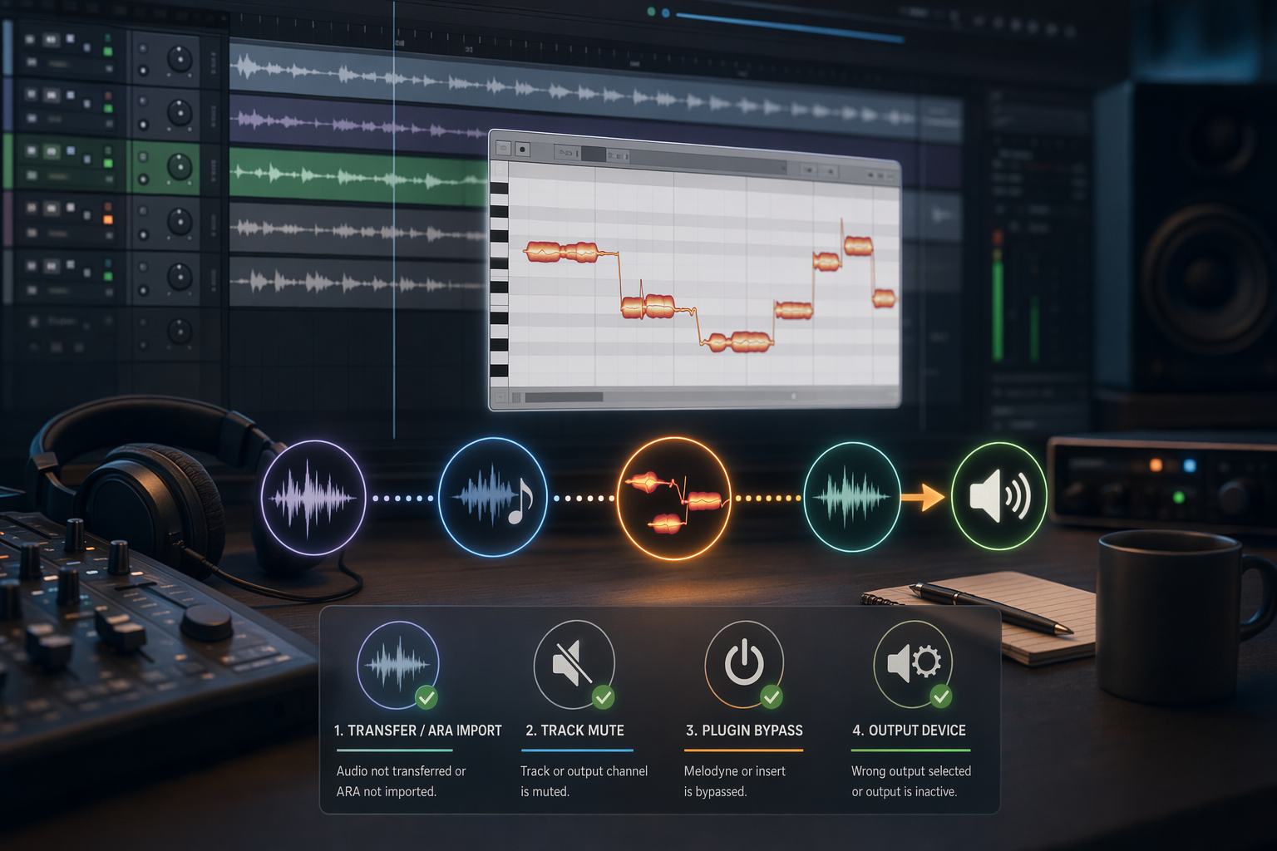Image resolution: width=1277 pixels, height=851 pixels.
Task: Click the knob on the green highlighted track
Action: pos(180,167)
